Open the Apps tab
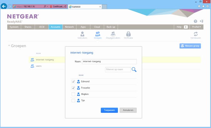 pyautogui.click(x=83, y=27)
